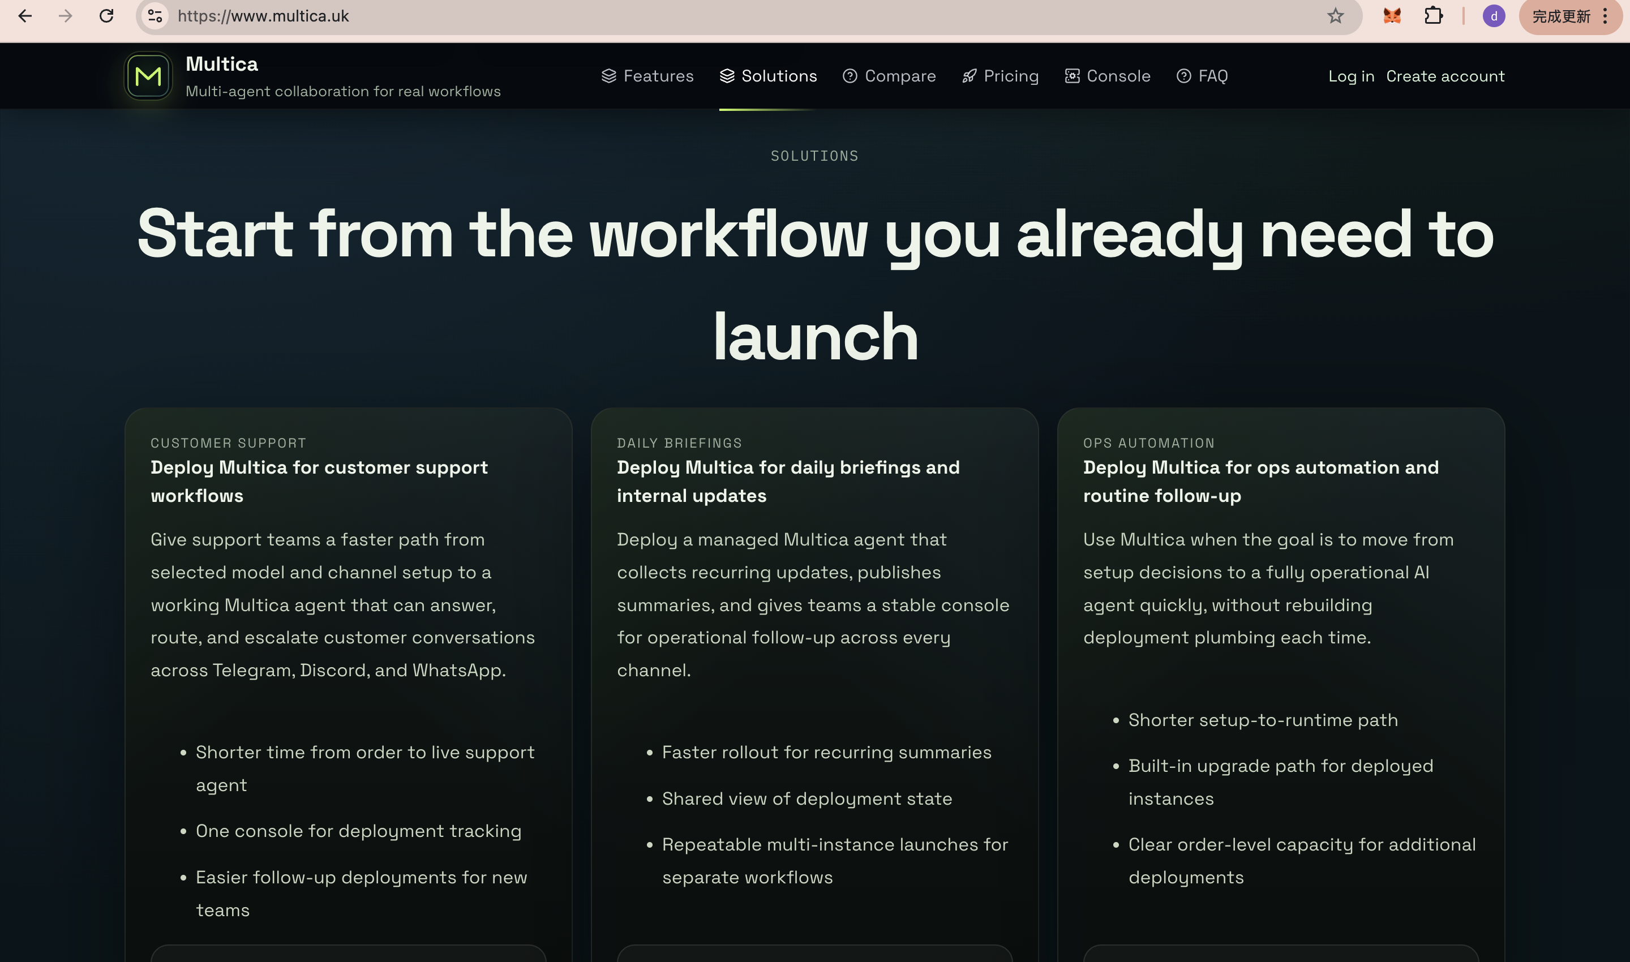Image resolution: width=1630 pixels, height=962 pixels.
Task: Open the purple profile avatar
Action: [x=1494, y=15]
